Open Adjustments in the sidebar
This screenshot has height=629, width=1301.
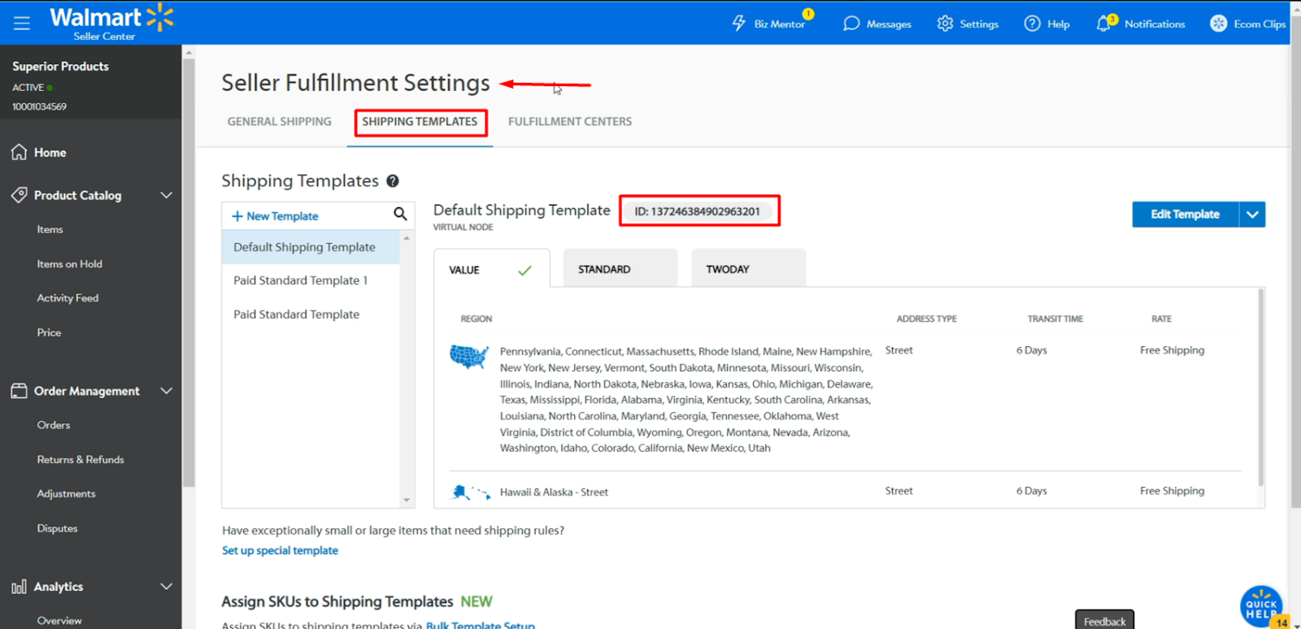click(66, 493)
